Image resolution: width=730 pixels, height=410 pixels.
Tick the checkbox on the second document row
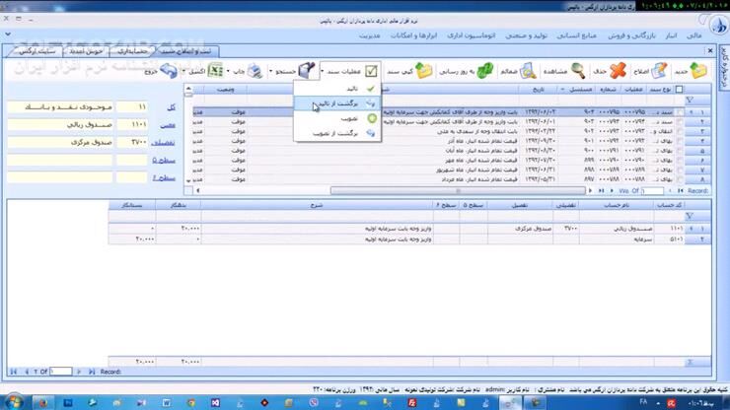click(678, 122)
